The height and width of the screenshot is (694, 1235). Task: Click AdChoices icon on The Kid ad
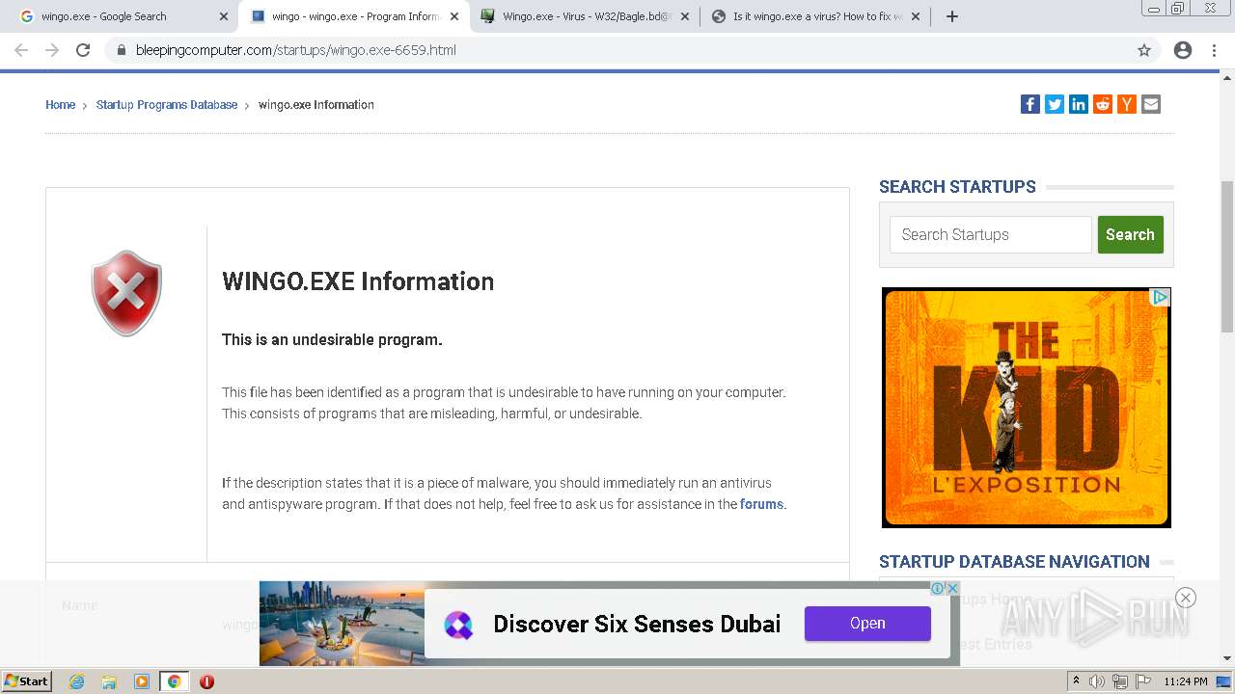pos(1161,297)
